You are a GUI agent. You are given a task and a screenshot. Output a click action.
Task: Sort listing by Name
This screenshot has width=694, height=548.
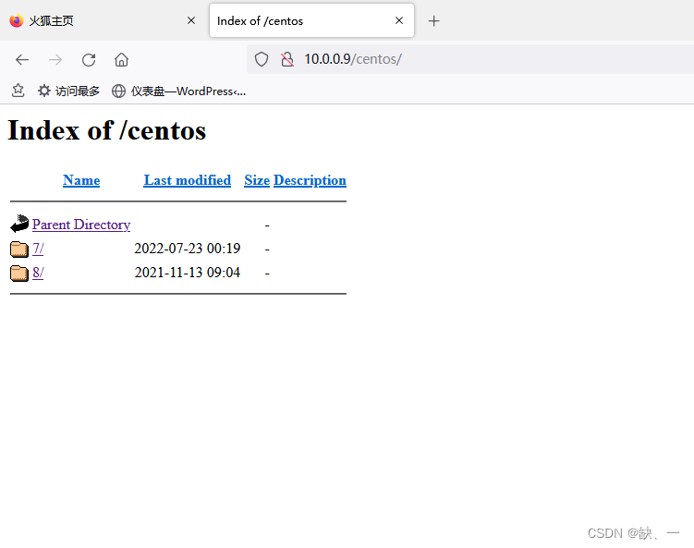[x=81, y=180]
